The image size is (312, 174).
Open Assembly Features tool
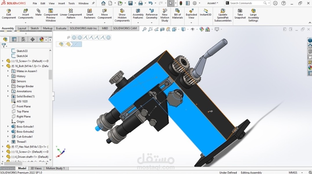click(x=138, y=14)
